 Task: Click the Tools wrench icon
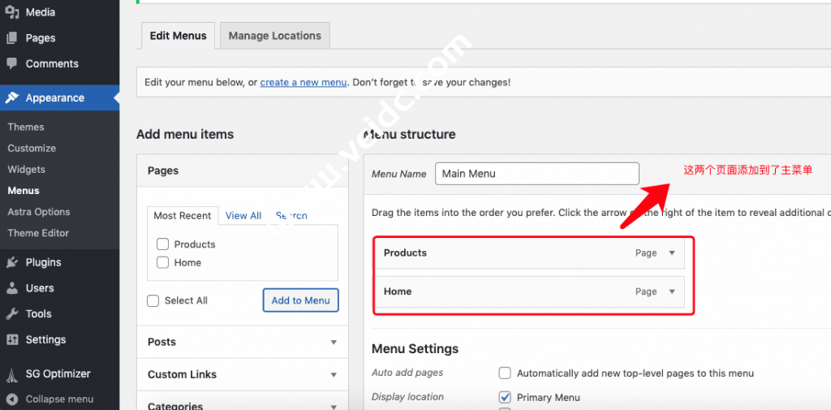[x=12, y=314]
